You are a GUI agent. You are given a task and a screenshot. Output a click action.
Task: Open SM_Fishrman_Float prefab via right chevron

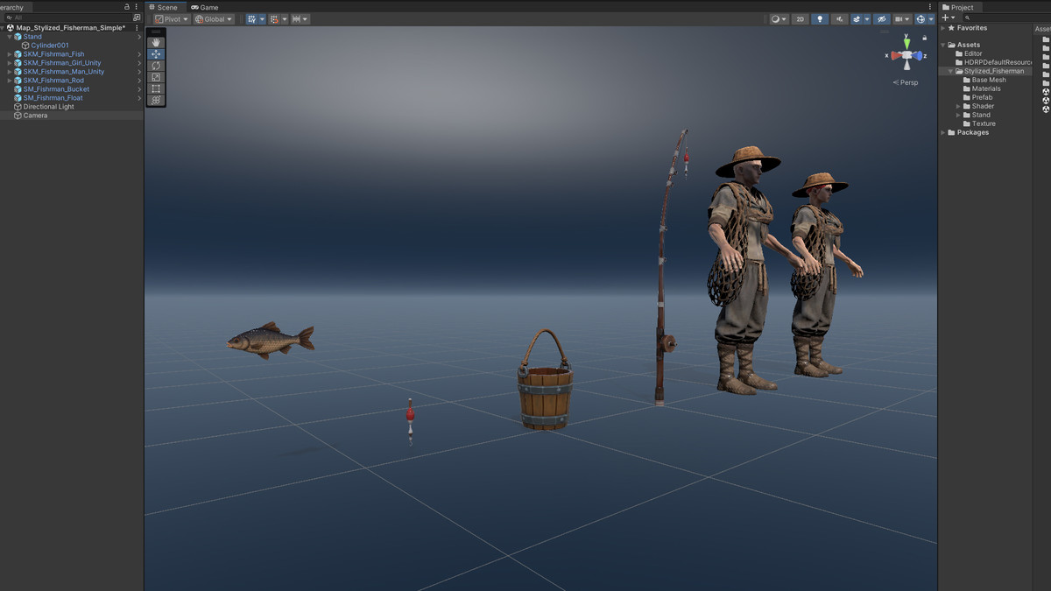[139, 98]
